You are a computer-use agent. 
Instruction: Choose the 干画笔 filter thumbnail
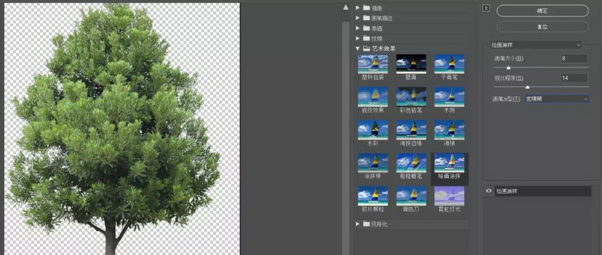(449, 63)
